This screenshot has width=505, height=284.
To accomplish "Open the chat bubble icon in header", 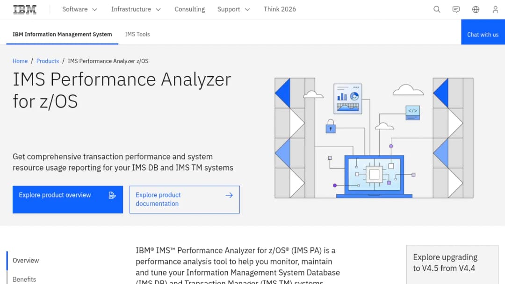I will pyautogui.click(x=456, y=9).
